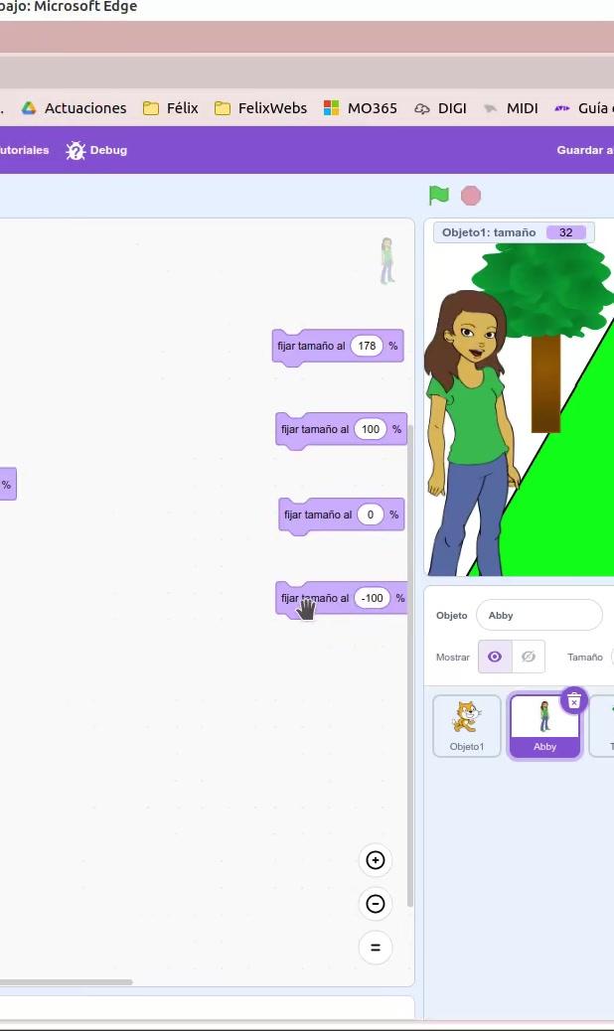Click the red stop button
614x1031 pixels.
click(x=471, y=196)
